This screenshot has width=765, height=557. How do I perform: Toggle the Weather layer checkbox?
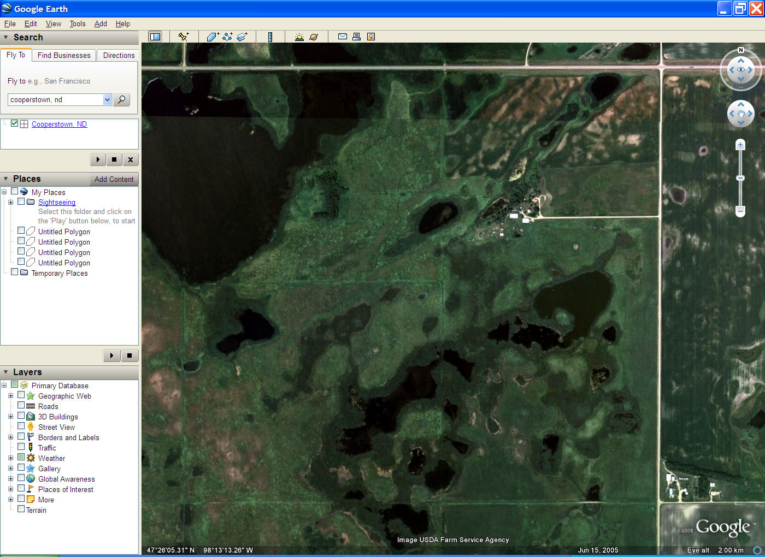(21, 457)
